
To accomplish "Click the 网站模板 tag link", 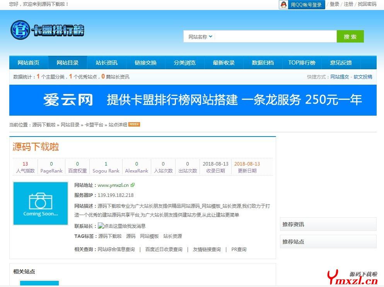I will coord(149,236).
